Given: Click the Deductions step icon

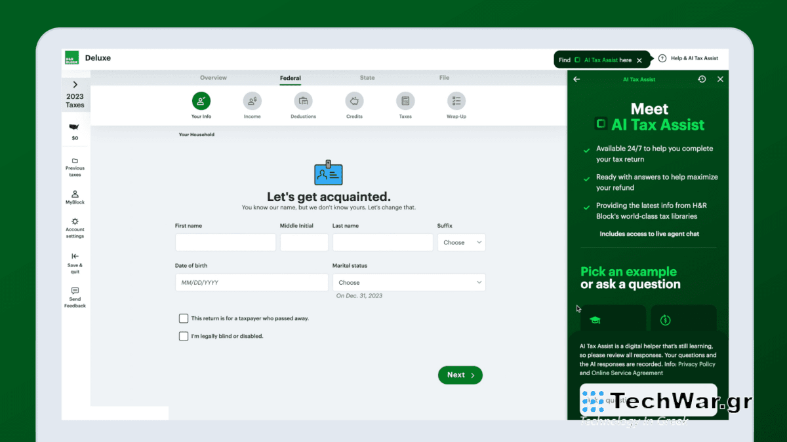Looking at the screenshot, I should click(x=303, y=101).
